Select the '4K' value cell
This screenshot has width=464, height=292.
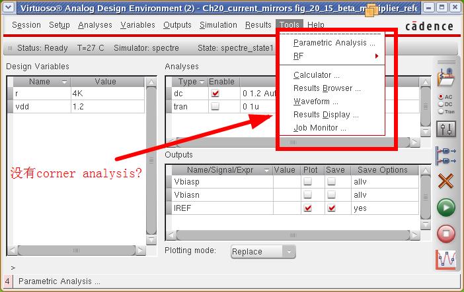(108, 94)
